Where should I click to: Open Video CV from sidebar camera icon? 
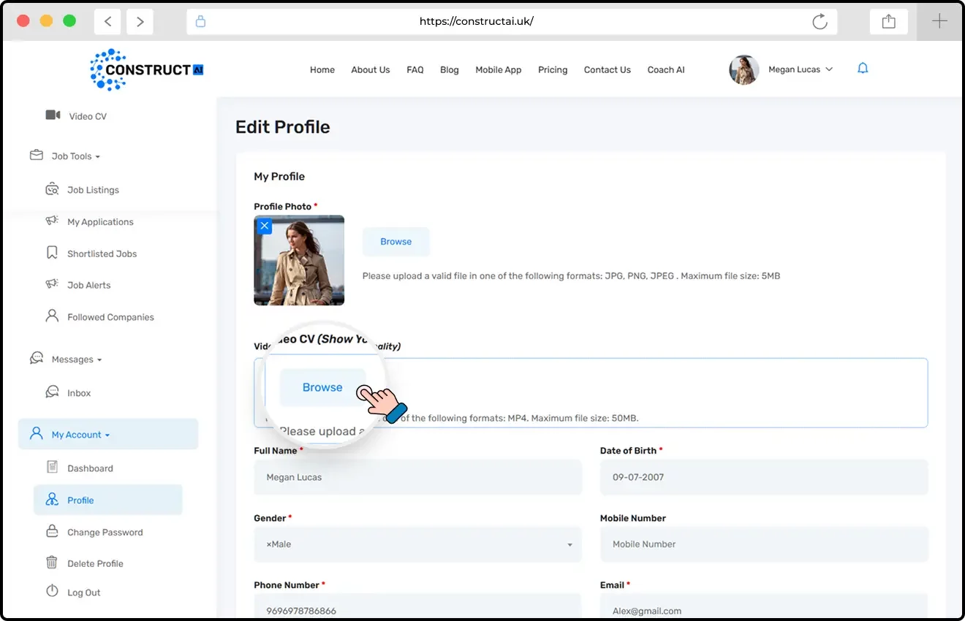53,115
